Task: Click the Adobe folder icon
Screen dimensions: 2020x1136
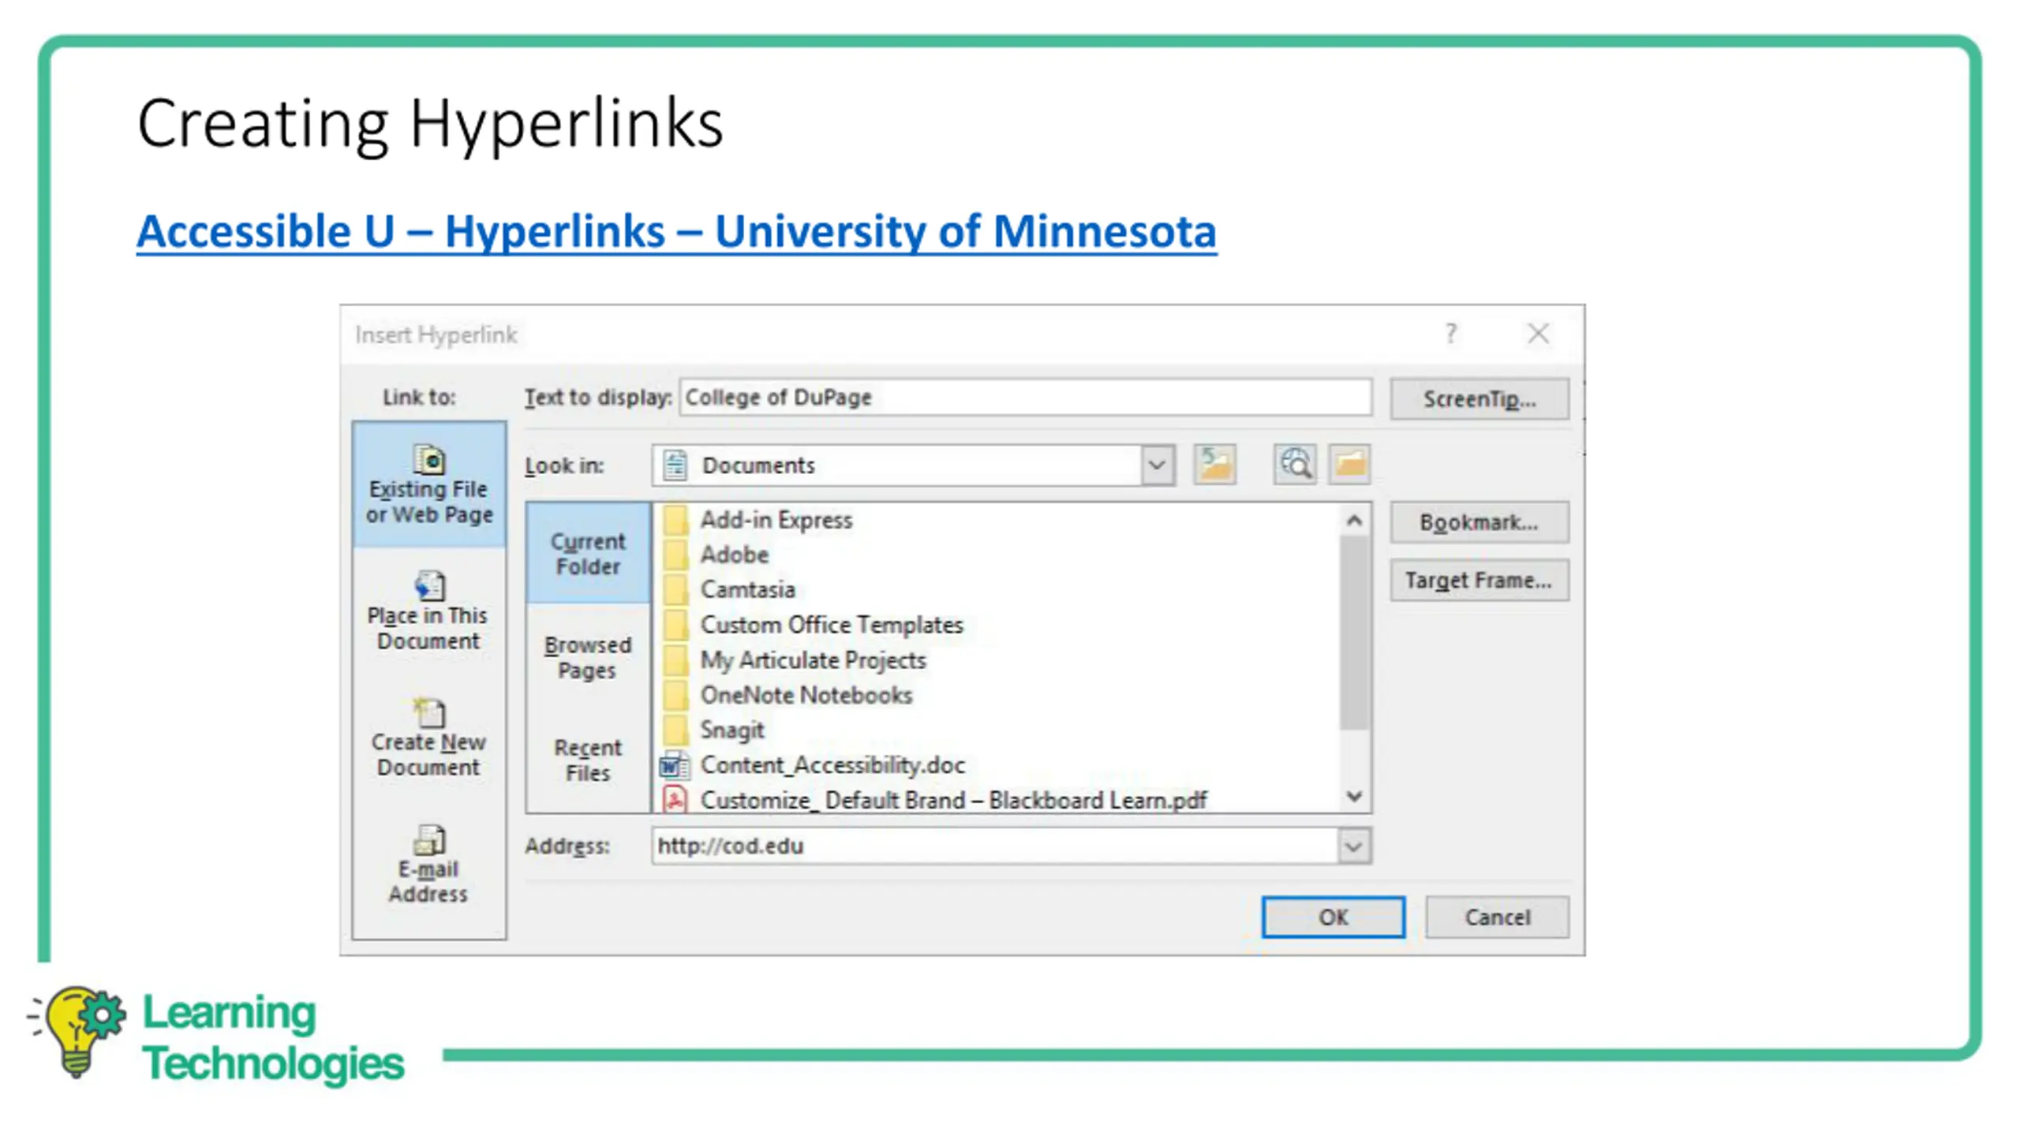Action: (x=675, y=555)
